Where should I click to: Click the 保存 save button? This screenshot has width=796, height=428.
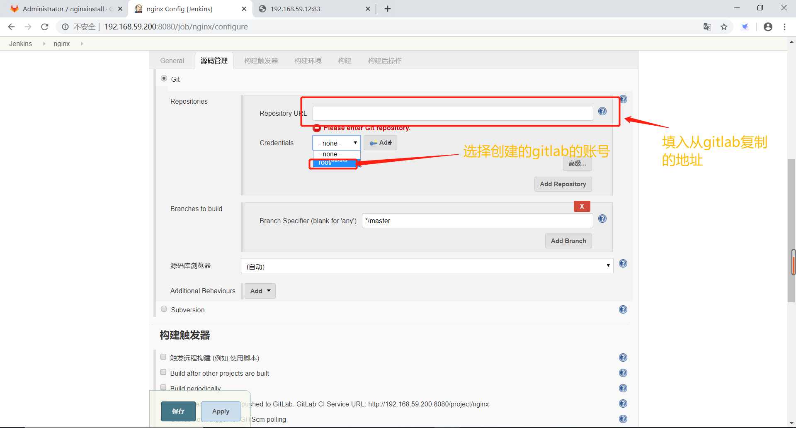coord(178,411)
